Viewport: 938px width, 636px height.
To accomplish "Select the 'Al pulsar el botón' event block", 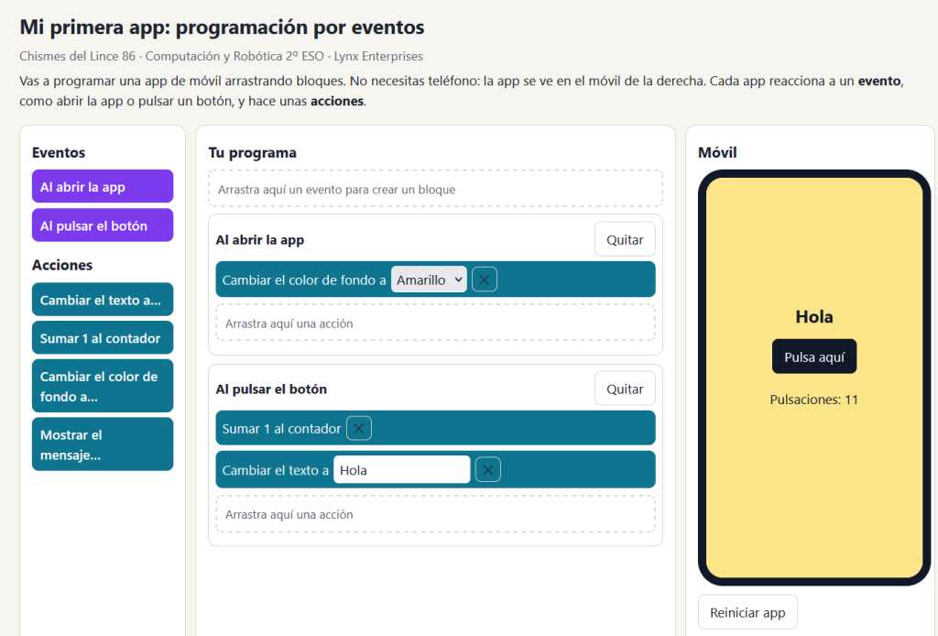I will point(103,225).
